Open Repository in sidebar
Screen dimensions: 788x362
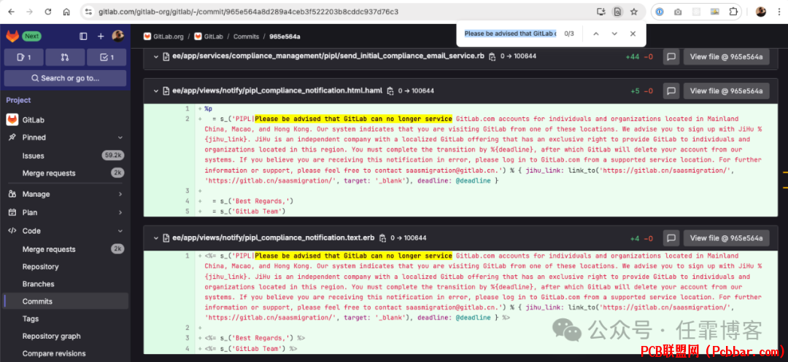point(66,267)
